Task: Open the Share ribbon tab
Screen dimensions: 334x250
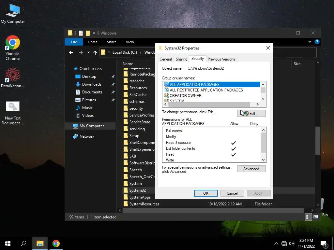Action: click(112, 42)
